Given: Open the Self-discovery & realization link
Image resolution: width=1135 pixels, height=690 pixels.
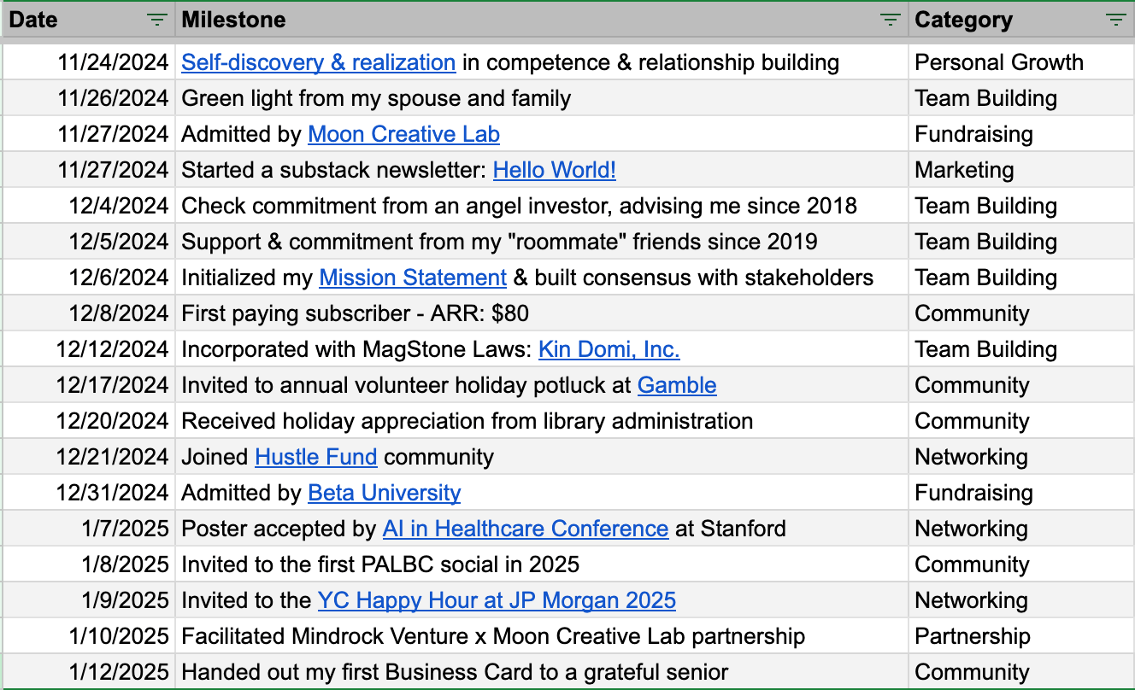Looking at the screenshot, I should 318,62.
